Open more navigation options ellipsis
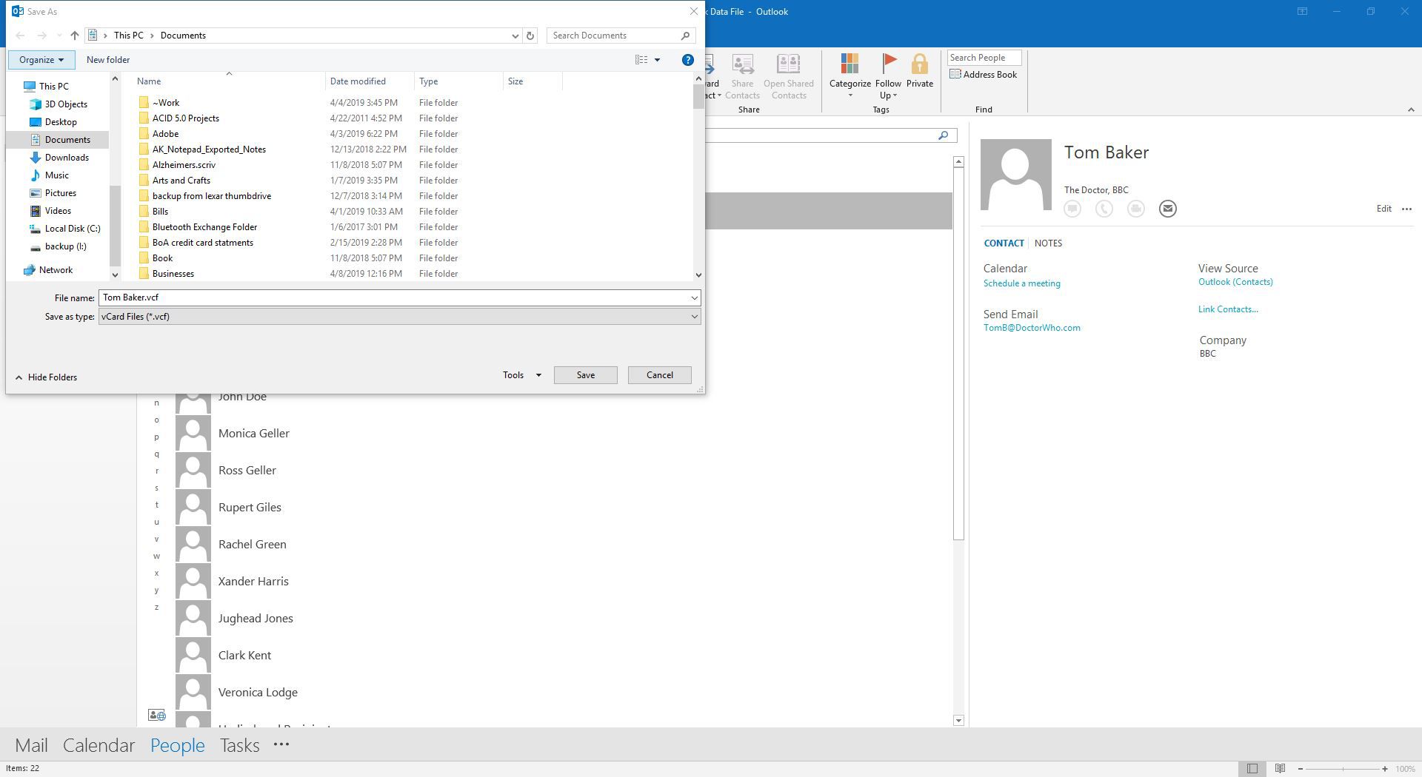The height and width of the screenshot is (777, 1422). coord(281,744)
